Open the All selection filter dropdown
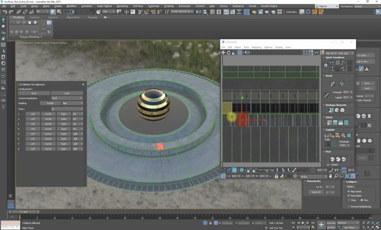The width and height of the screenshot is (381, 230). pos(43,12)
